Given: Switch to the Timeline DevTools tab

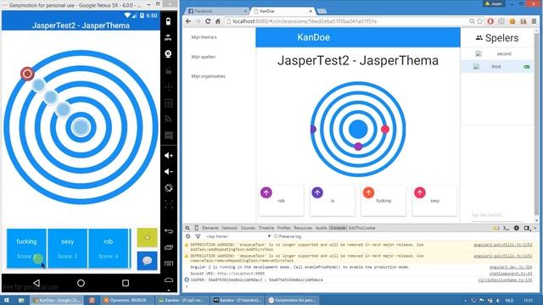Looking at the screenshot, I should [x=266, y=228].
